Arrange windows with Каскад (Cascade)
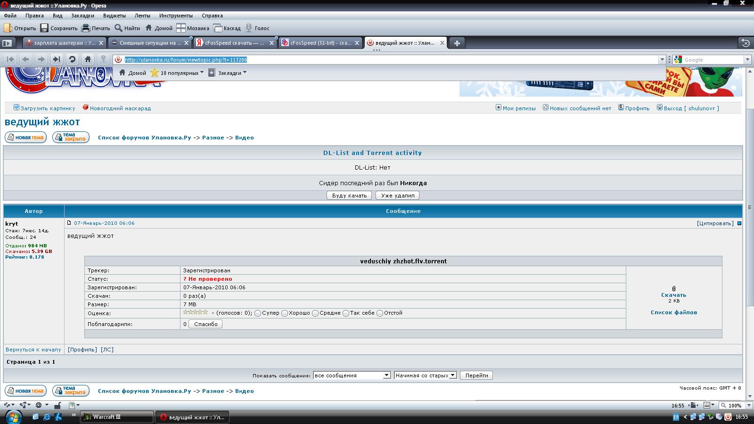Image resolution: width=754 pixels, height=424 pixels. coord(227,28)
